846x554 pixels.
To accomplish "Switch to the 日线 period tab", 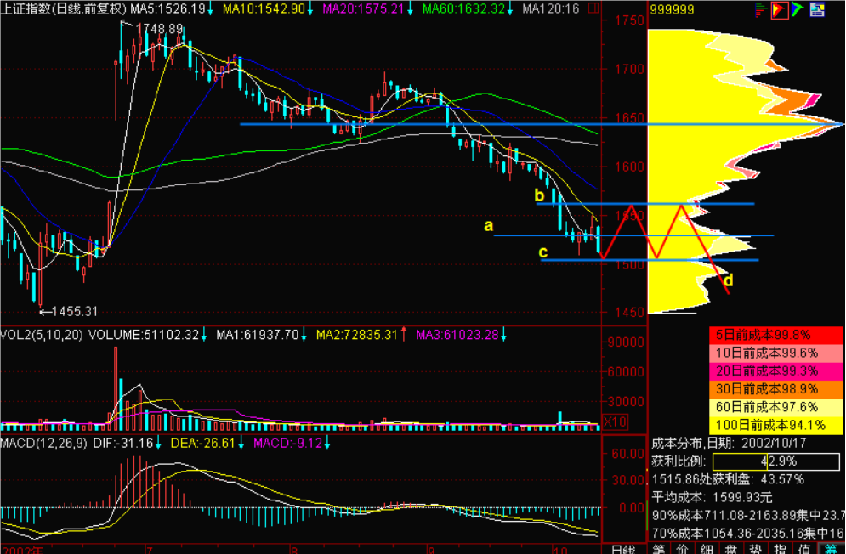I will (x=623, y=549).
